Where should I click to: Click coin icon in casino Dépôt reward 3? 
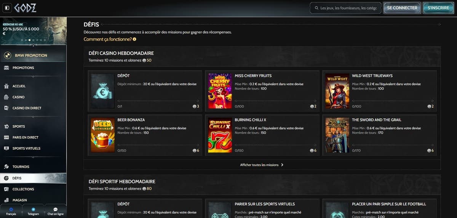(194, 106)
